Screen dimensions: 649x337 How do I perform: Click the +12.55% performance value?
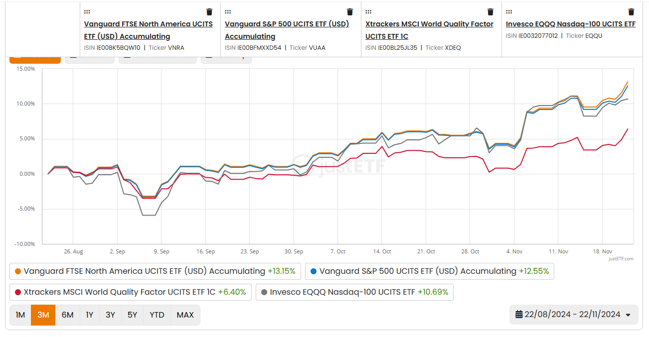point(534,271)
